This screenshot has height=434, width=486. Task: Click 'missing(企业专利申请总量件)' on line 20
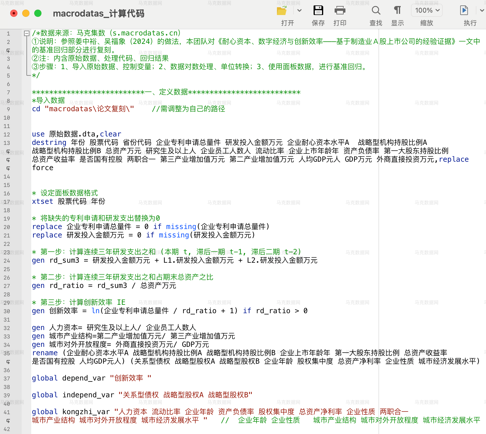coord(218,227)
